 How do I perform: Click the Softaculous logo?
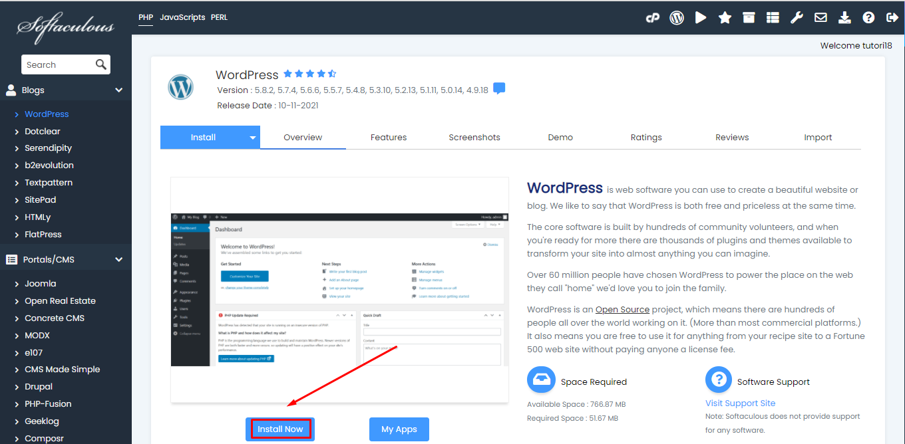pyautogui.click(x=65, y=27)
